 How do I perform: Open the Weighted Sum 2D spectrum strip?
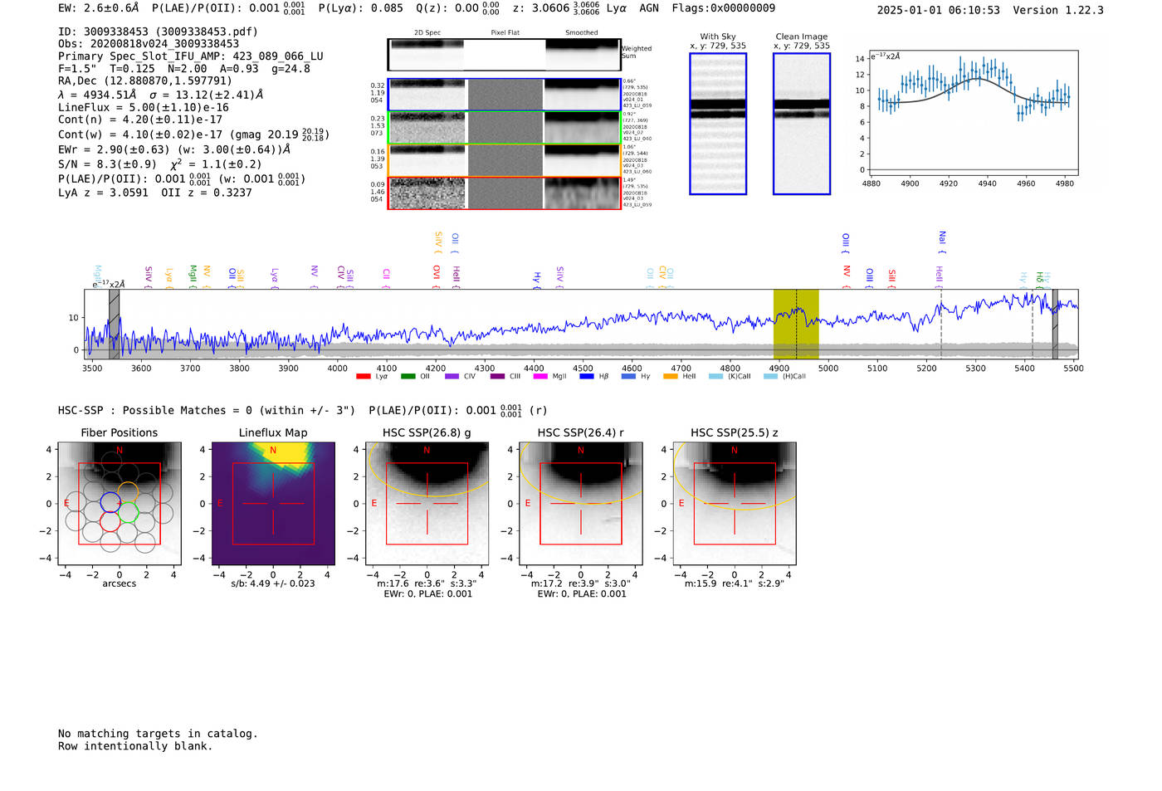coord(504,55)
